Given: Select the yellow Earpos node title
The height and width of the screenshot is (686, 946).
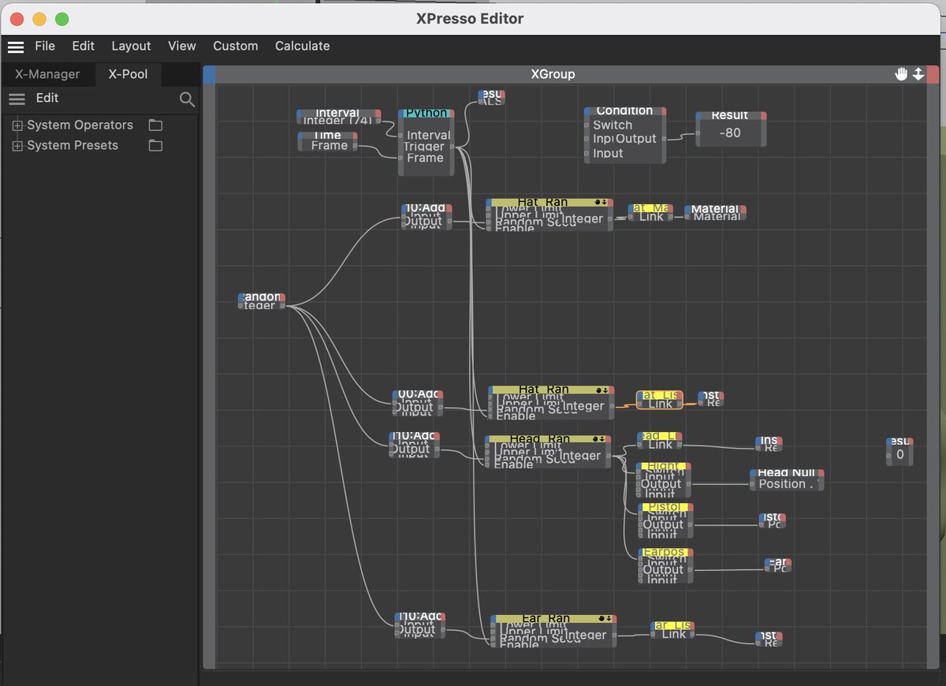Looking at the screenshot, I should (665, 552).
